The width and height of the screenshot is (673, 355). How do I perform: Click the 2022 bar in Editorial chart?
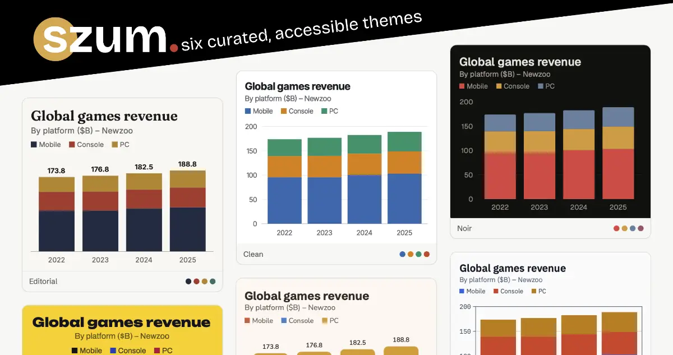click(x=57, y=214)
